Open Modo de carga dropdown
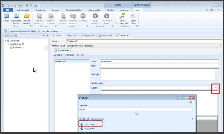This screenshot has height=134, width=224. [220, 46]
